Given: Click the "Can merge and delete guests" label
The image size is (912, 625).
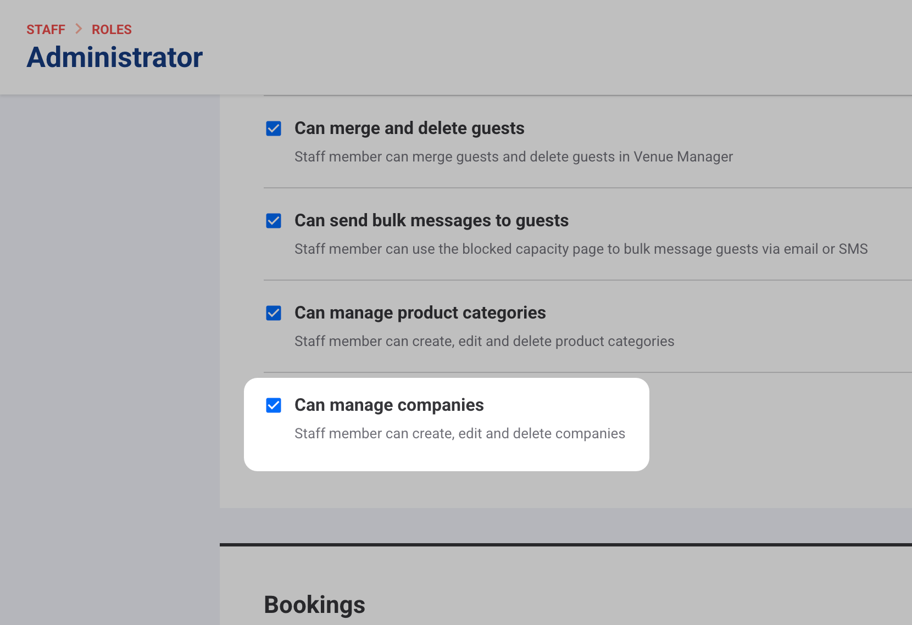Looking at the screenshot, I should point(409,129).
